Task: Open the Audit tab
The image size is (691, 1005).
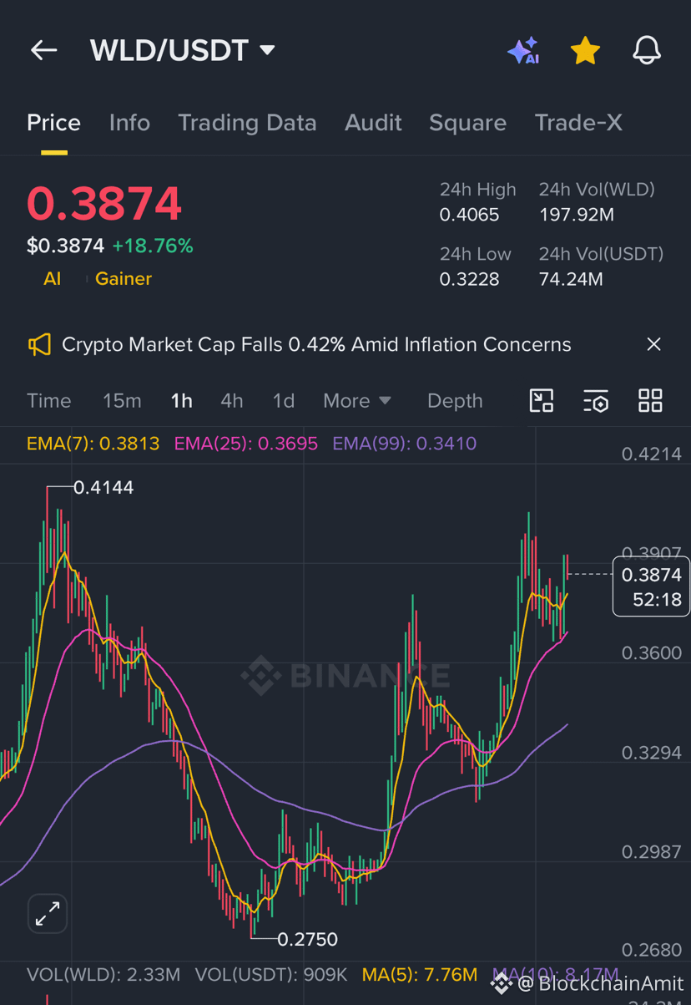Action: (x=373, y=123)
